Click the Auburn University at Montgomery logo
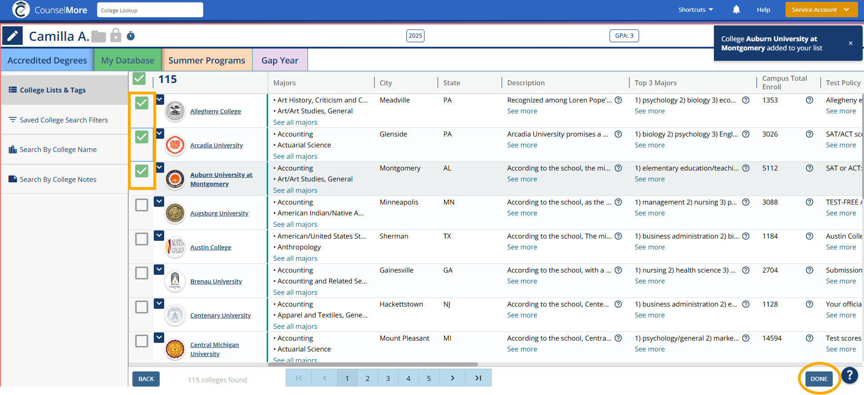Image resolution: width=864 pixels, height=395 pixels. point(175,179)
